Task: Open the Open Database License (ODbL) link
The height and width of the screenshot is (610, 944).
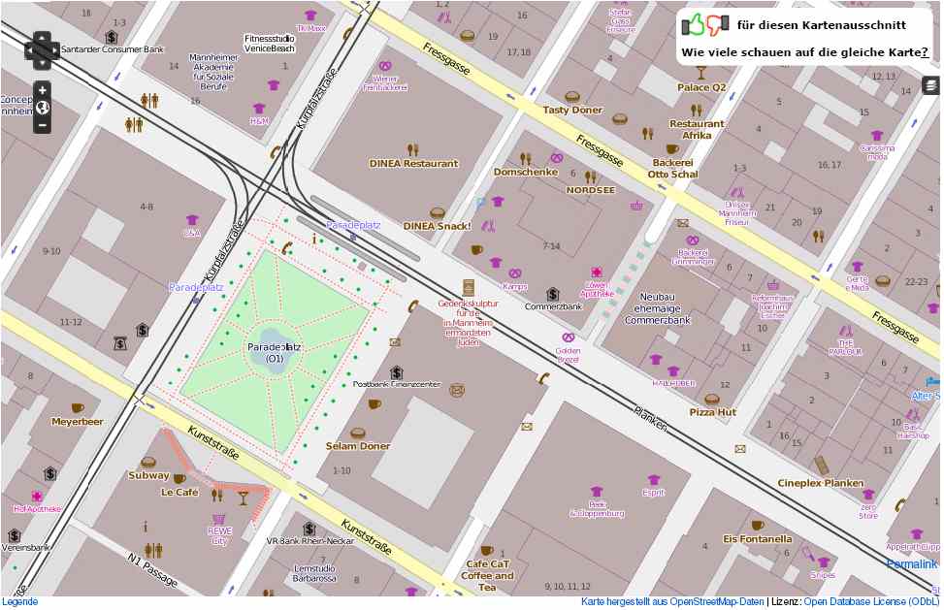Action: (871, 601)
